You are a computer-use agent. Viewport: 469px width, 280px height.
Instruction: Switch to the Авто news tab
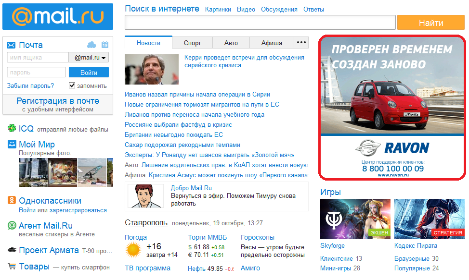coord(231,43)
